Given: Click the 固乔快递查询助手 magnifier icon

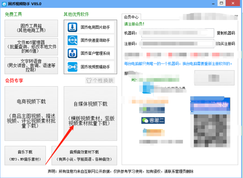Looking at the screenshot, I should tap(72, 40).
